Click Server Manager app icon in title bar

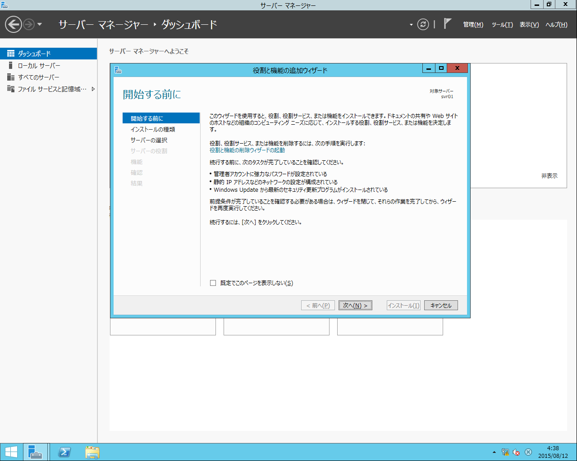[x=5, y=5]
